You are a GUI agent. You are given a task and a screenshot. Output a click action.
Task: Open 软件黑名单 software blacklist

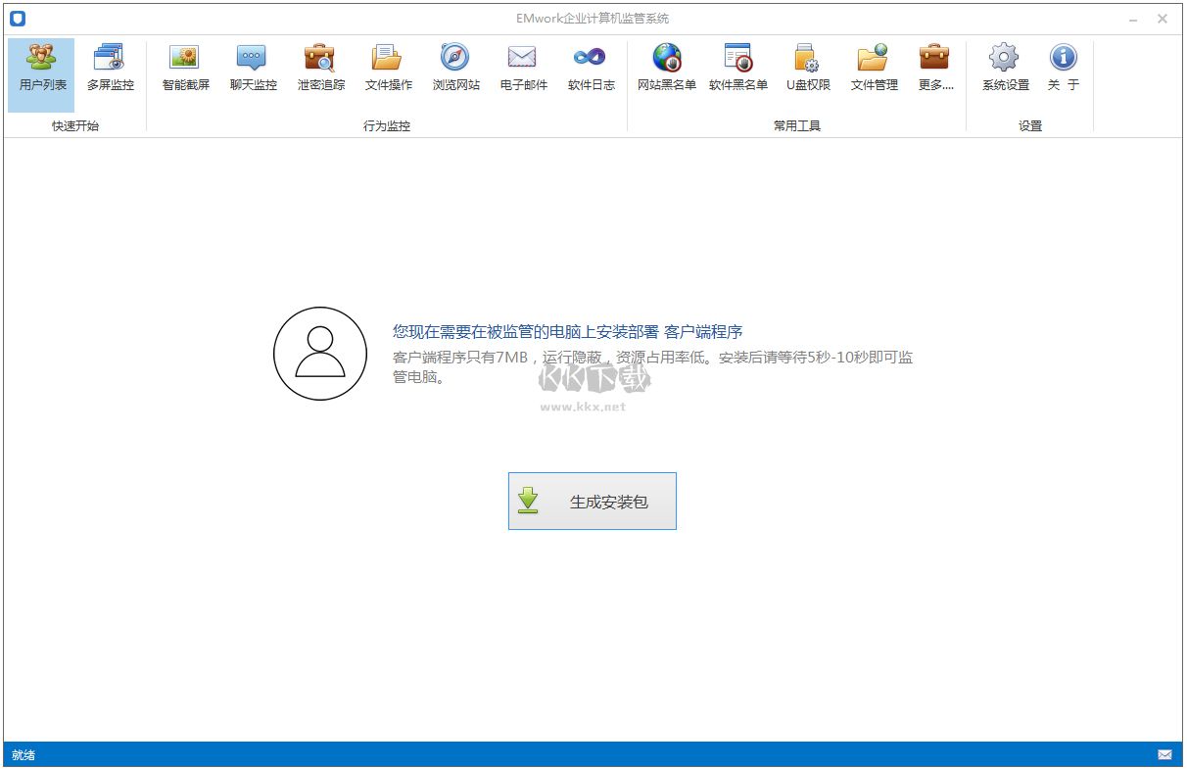[x=737, y=69]
